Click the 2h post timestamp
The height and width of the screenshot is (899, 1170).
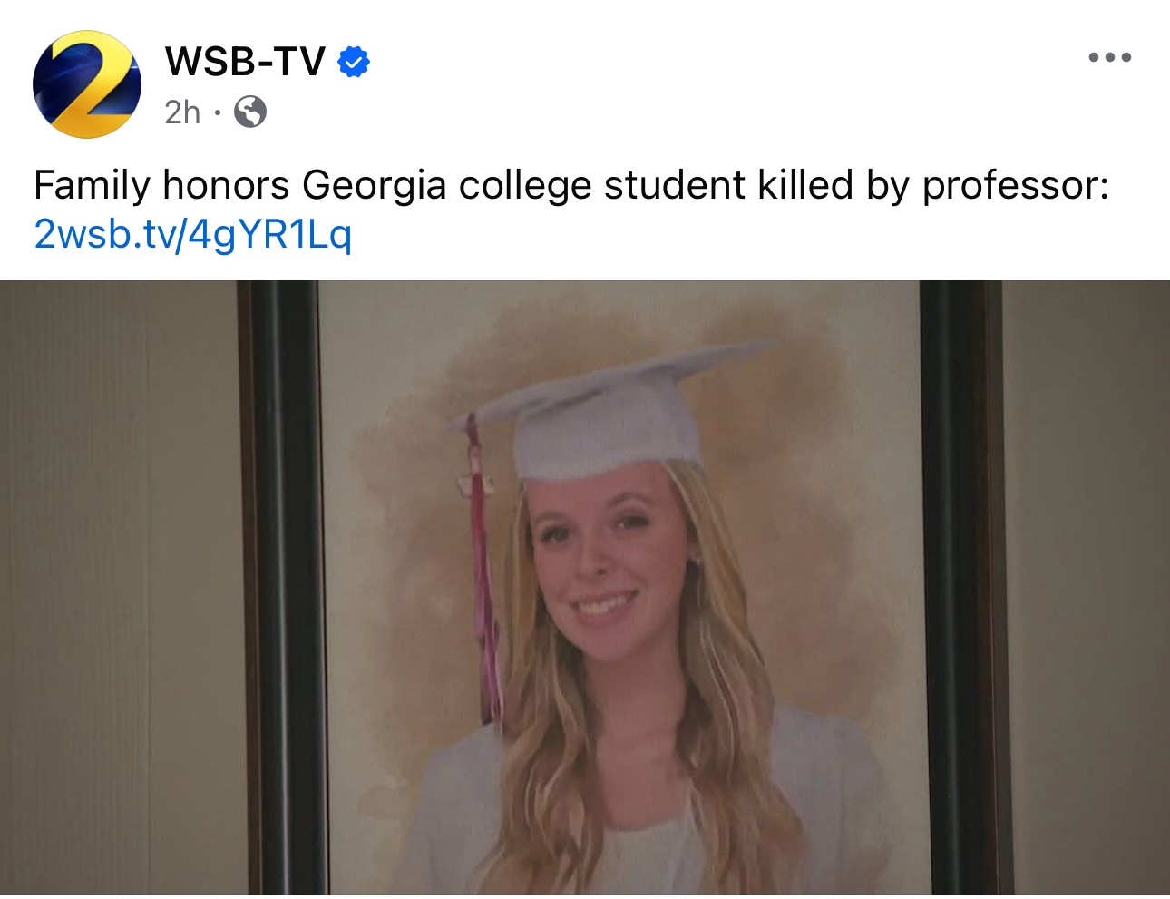point(182,112)
